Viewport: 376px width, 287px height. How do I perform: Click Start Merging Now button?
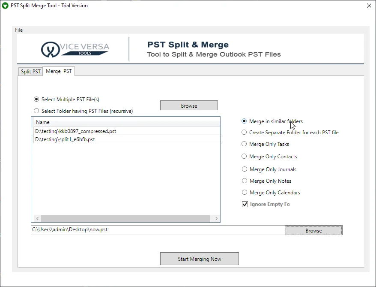200,259
